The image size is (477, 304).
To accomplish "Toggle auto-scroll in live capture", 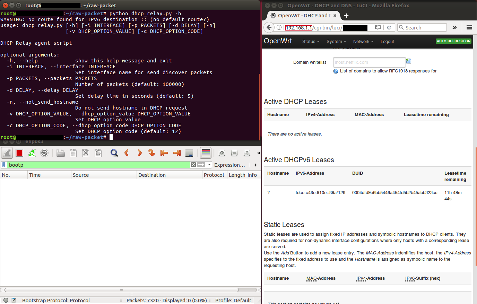I will (189, 153).
